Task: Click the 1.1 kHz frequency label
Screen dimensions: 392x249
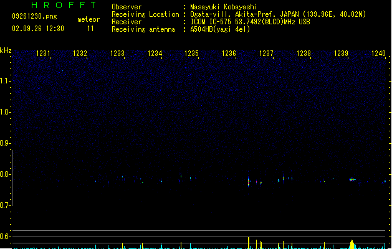Action: (5, 81)
